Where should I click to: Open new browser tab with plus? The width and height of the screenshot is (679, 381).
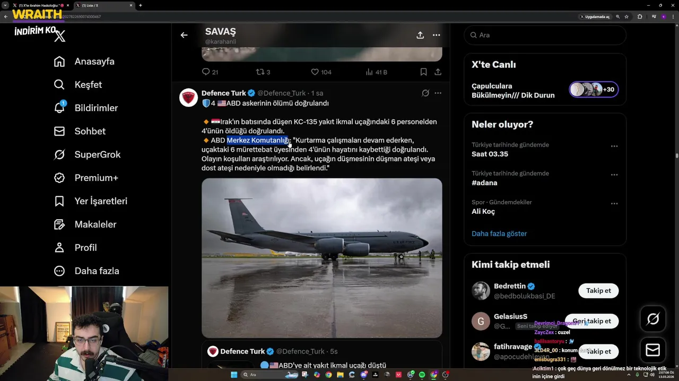point(140,5)
